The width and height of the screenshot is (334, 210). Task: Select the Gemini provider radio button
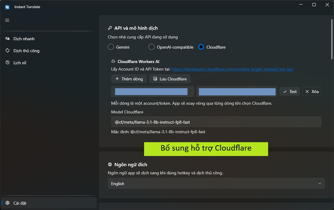(111, 47)
